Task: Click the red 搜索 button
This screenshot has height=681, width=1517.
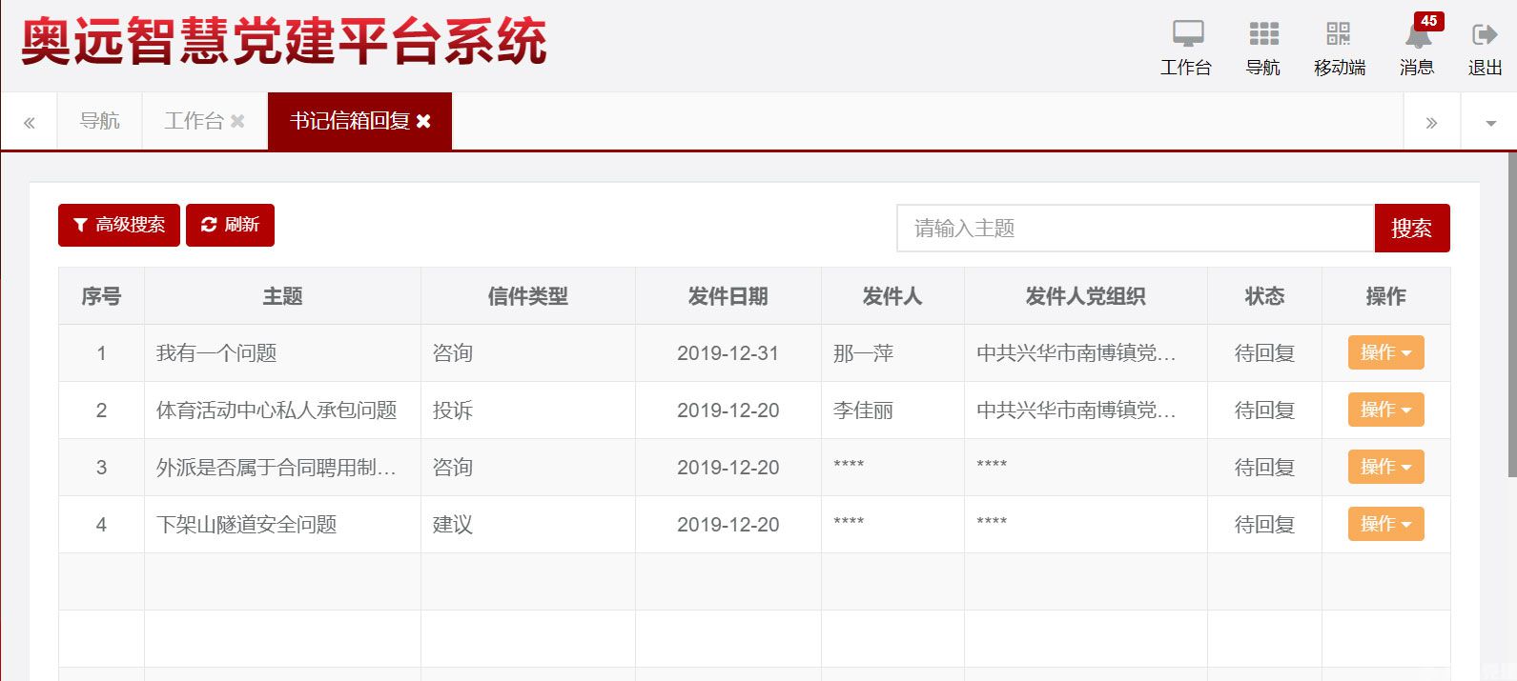Action: point(1412,229)
